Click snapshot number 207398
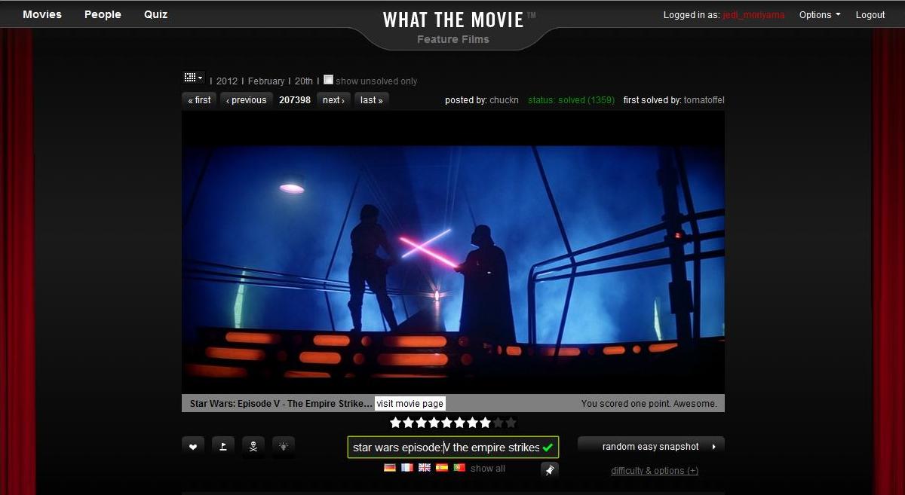Viewport: 905px width, 495px height. pos(295,100)
